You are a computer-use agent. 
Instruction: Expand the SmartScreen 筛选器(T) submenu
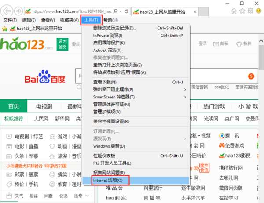[136, 97]
